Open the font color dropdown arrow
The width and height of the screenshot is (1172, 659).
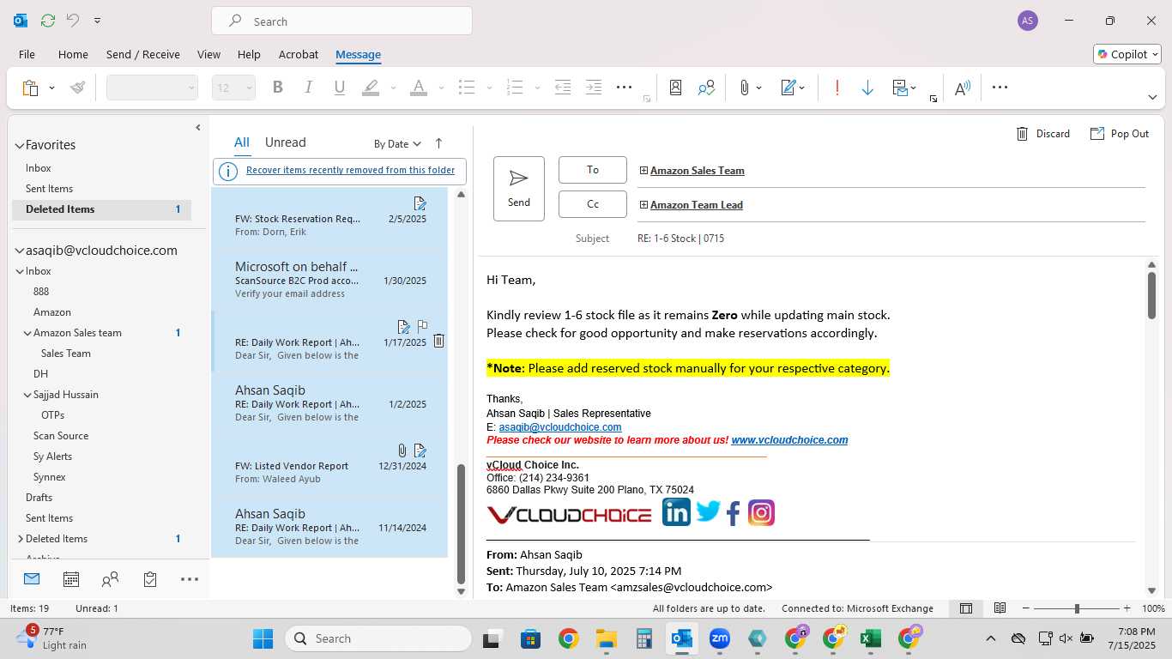pos(441,88)
